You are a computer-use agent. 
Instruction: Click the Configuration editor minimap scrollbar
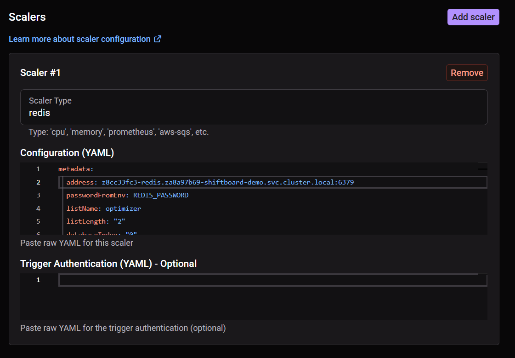tap(482, 198)
